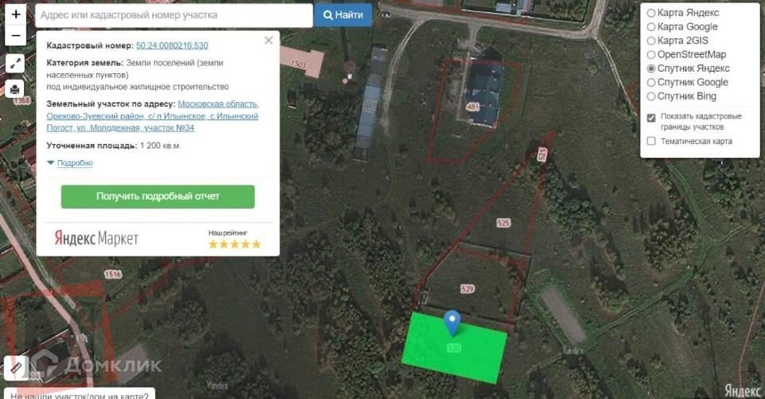Toggle cadastral boundaries checkbox
765x399 pixels.
coord(651,118)
